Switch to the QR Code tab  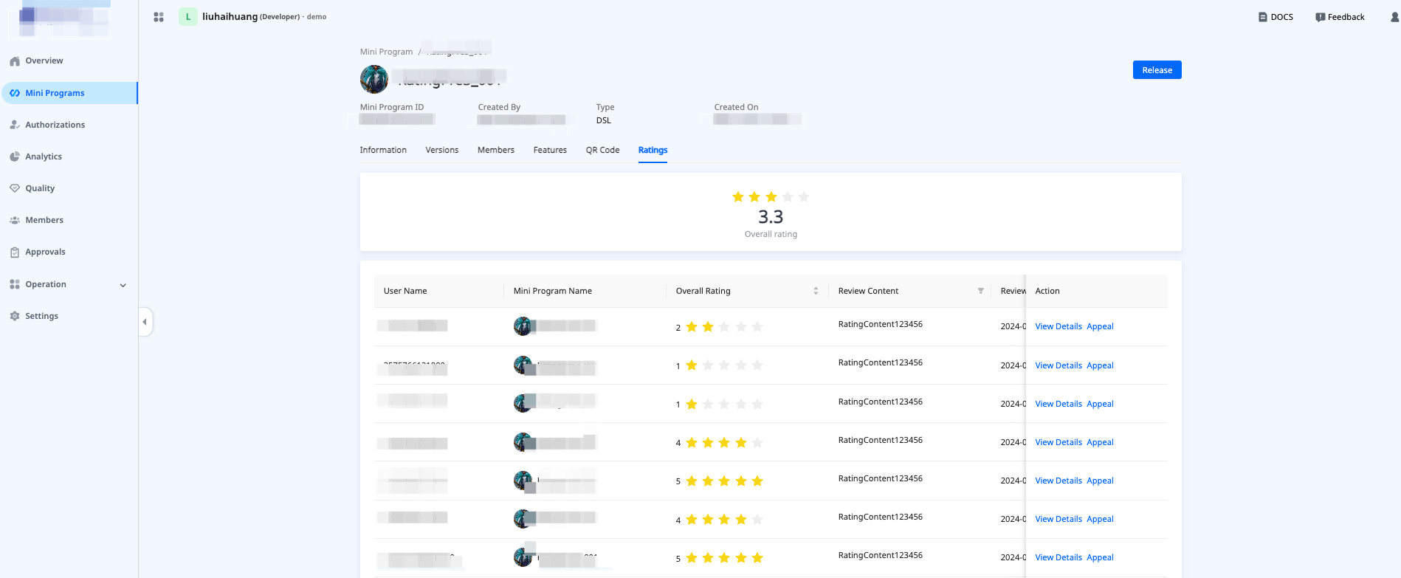click(x=602, y=150)
